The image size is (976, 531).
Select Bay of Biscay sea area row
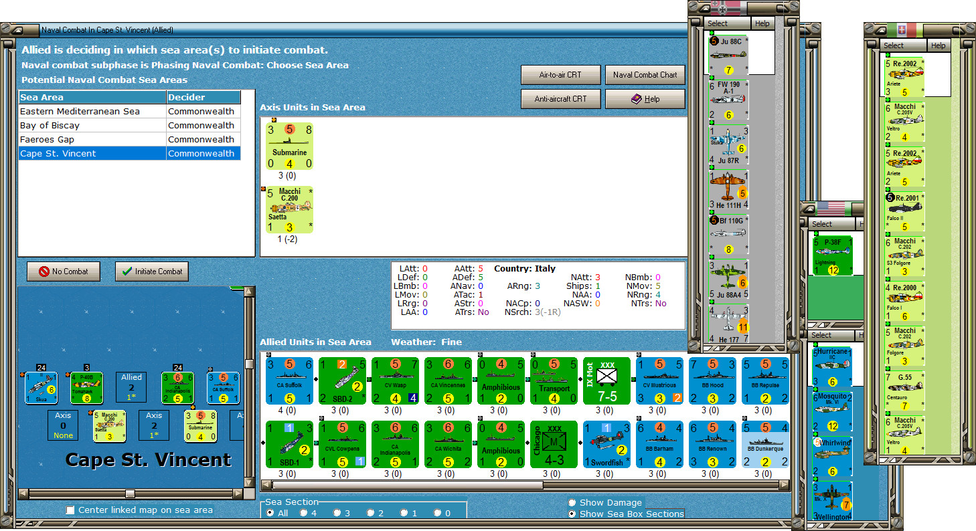click(x=129, y=125)
